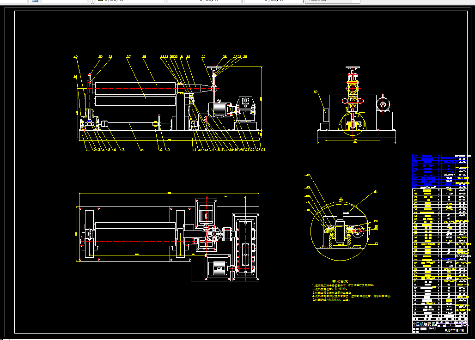The height and width of the screenshot is (340, 475).
Task: Click the 2007.6 date in title block
Action: click(x=432, y=328)
